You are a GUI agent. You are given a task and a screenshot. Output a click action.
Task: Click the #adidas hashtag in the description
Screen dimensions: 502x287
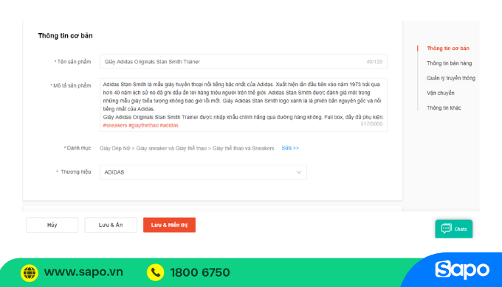click(x=169, y=125)
